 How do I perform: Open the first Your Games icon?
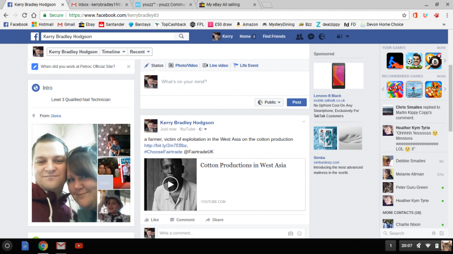pyautogui.click(x=395, y=61)
